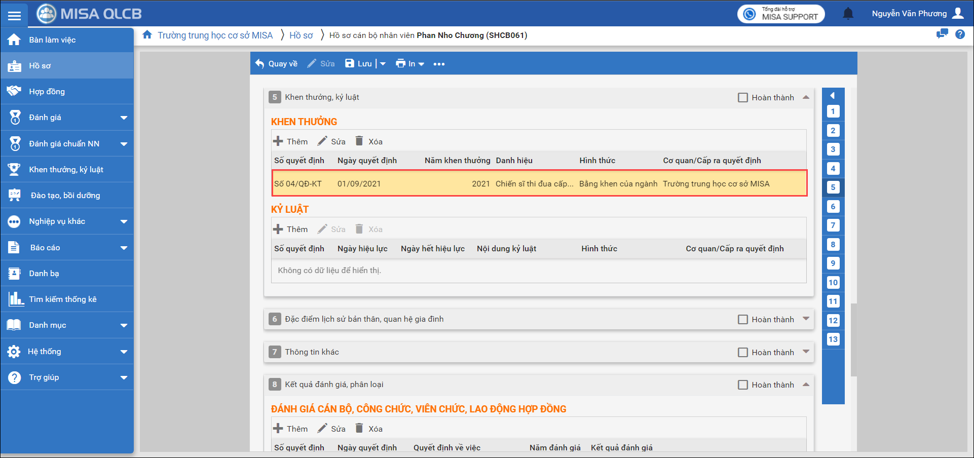The image size is (974, 458).
Task: Click the help question mark icon
Action: (x=960, y=34)
